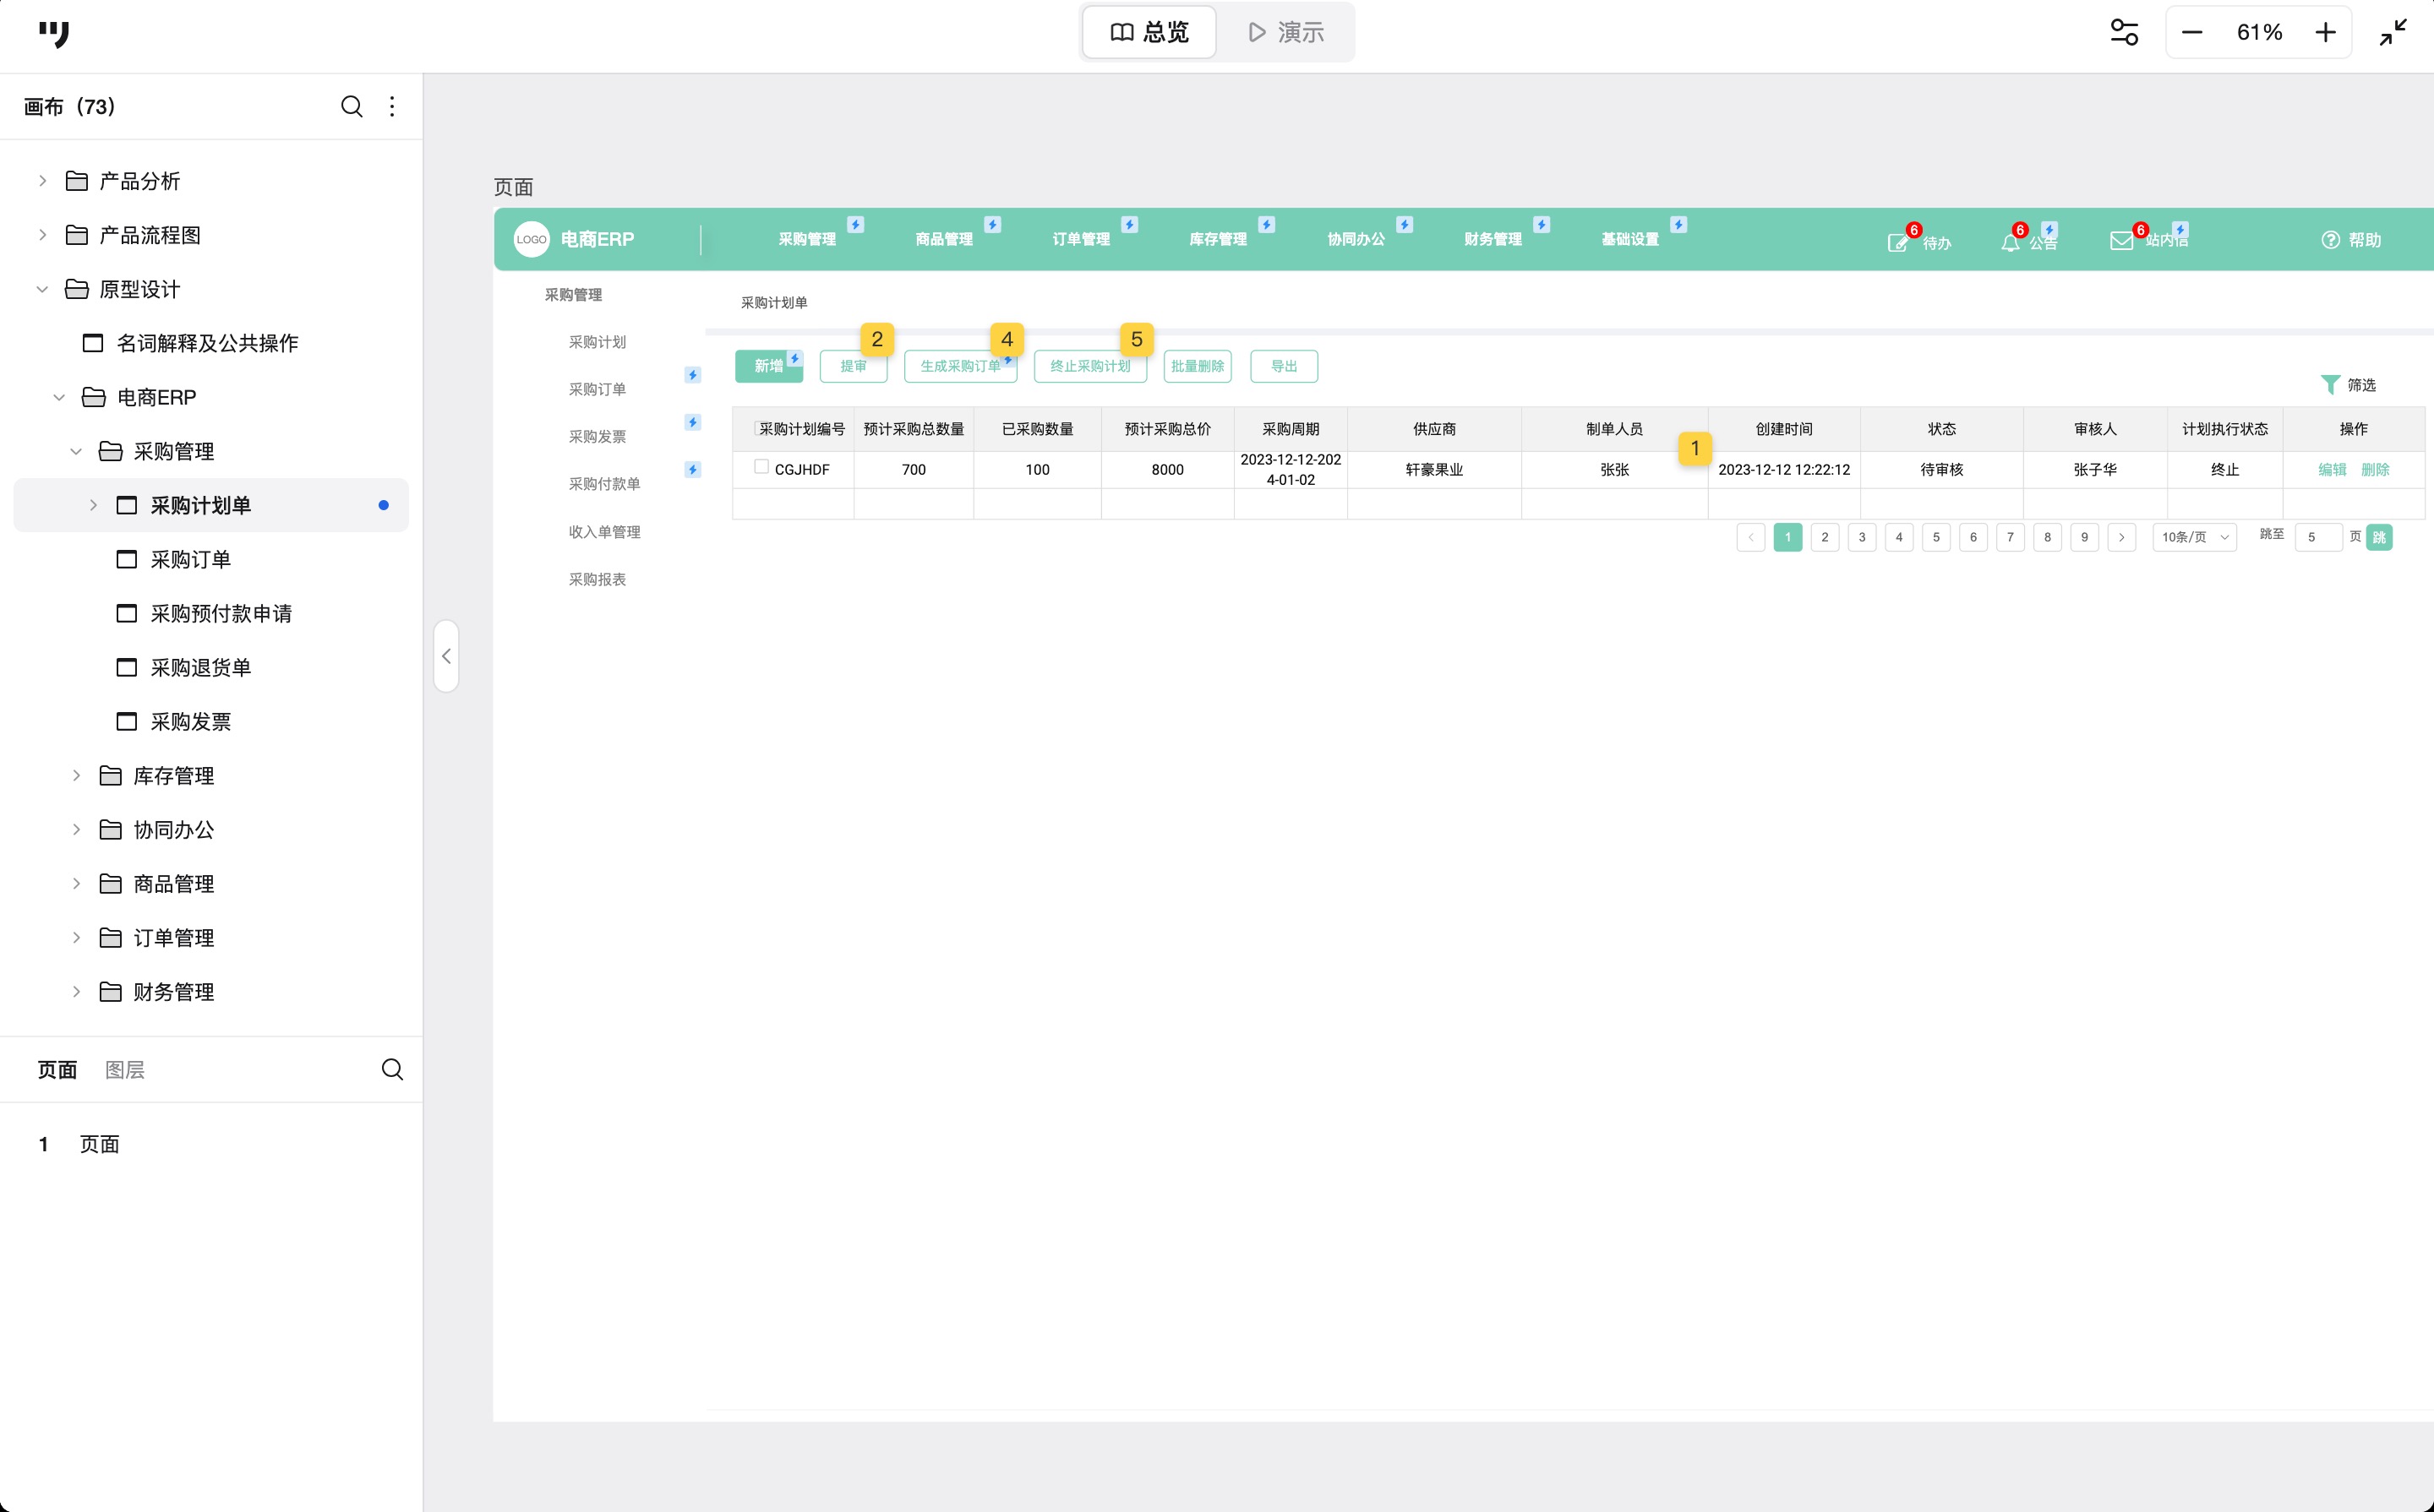Check the CGJHDF row checkbox
2434x1512 pixels.
[761, 466]
